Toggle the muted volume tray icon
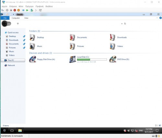Viewport: 162px width, 138px height. coord(136,131)
